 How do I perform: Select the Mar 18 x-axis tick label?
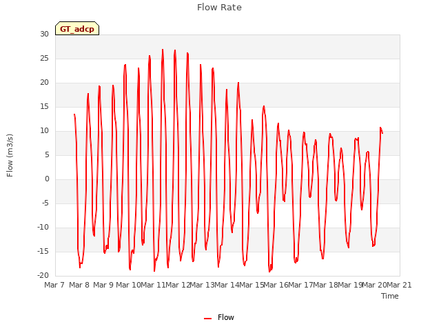coord(325,285)
